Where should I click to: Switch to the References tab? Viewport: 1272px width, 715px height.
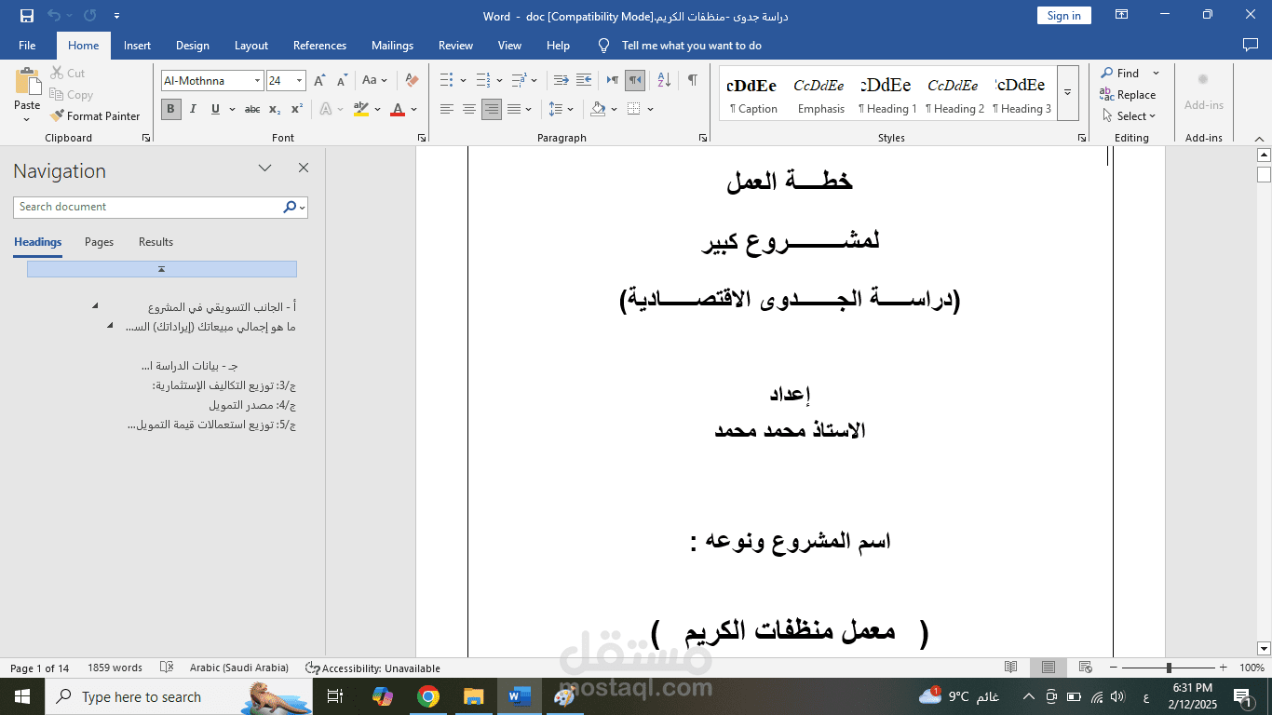(319, 45)
